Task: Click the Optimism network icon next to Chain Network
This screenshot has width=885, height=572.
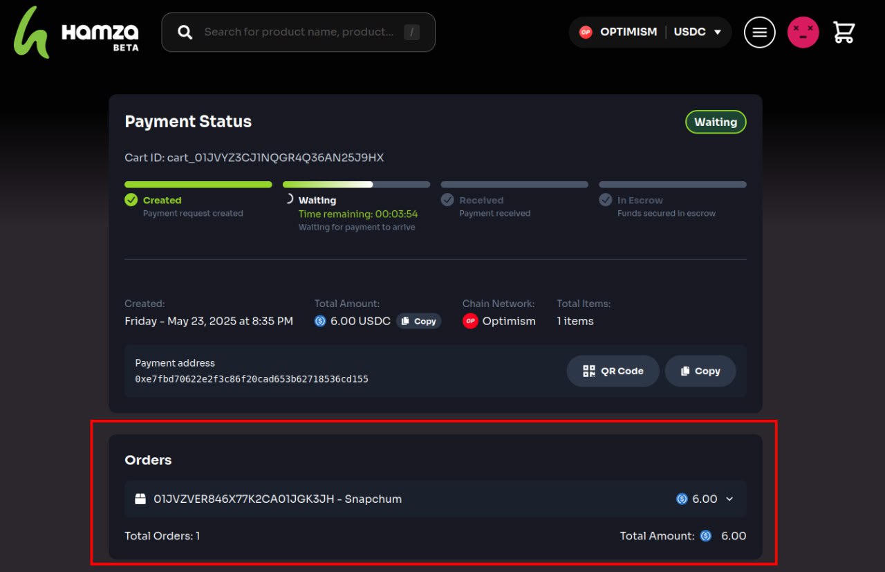Action: (x=470, y=320)
